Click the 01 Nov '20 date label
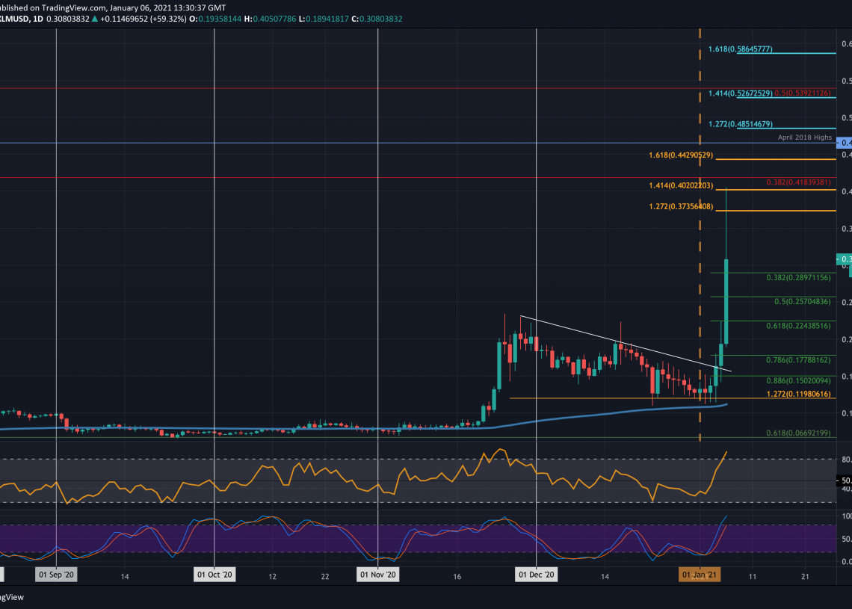The width and height of the screenshot is (852, 609). [378, 575]
